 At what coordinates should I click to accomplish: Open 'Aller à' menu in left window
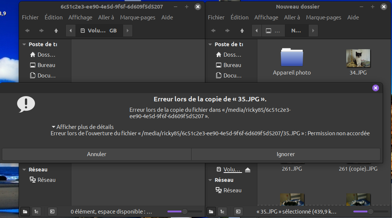pyautogui.click(x=106, y=17)
